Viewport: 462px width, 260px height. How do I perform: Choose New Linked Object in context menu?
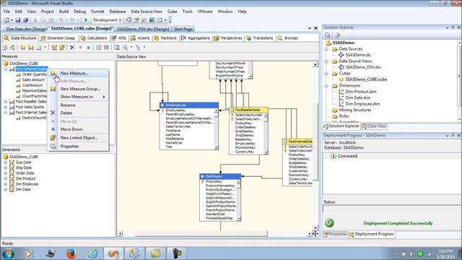coord(78,138)
